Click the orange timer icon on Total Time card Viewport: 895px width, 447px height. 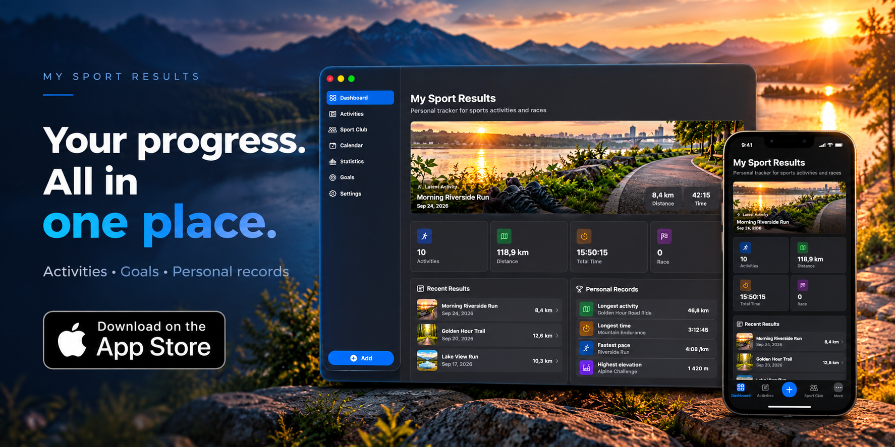pos(584,236)
